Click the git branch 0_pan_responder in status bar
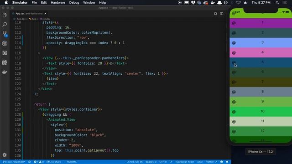 coord(14,162)
